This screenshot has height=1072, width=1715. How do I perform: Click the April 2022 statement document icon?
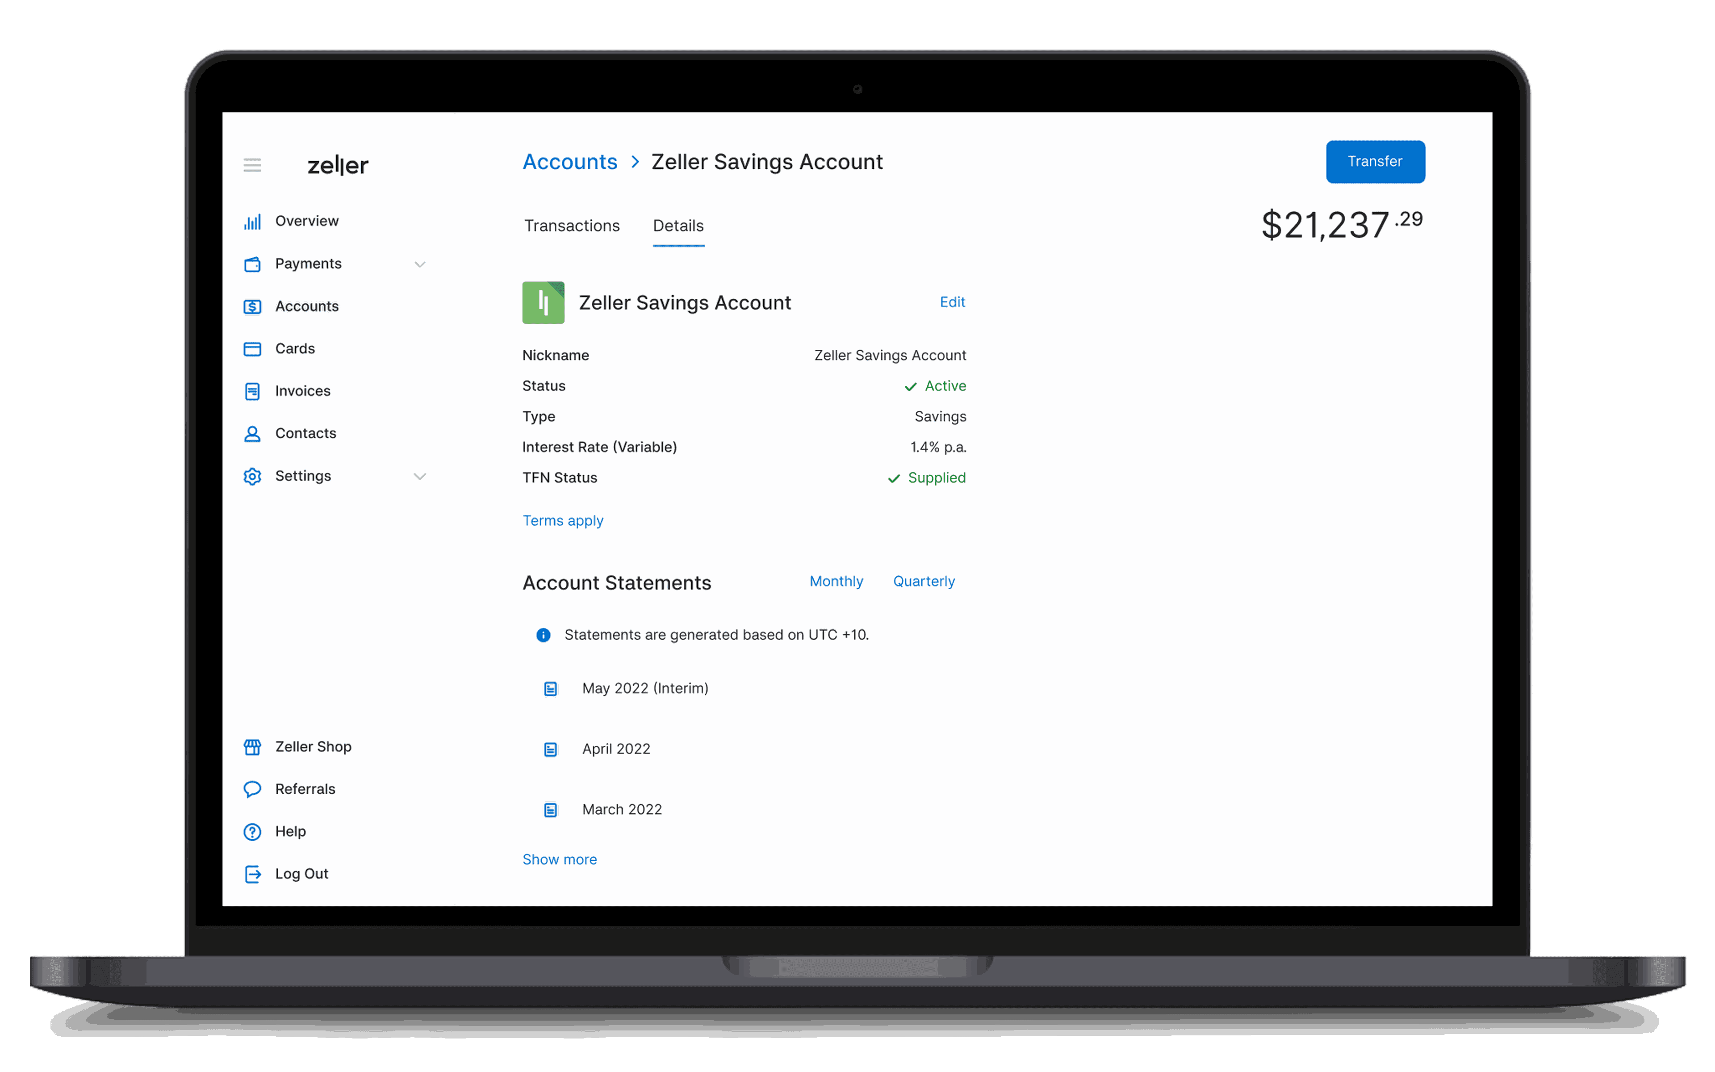(x=550, y=750)
